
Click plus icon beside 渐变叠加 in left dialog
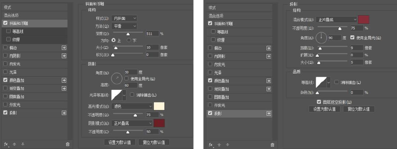click(64, 88)
